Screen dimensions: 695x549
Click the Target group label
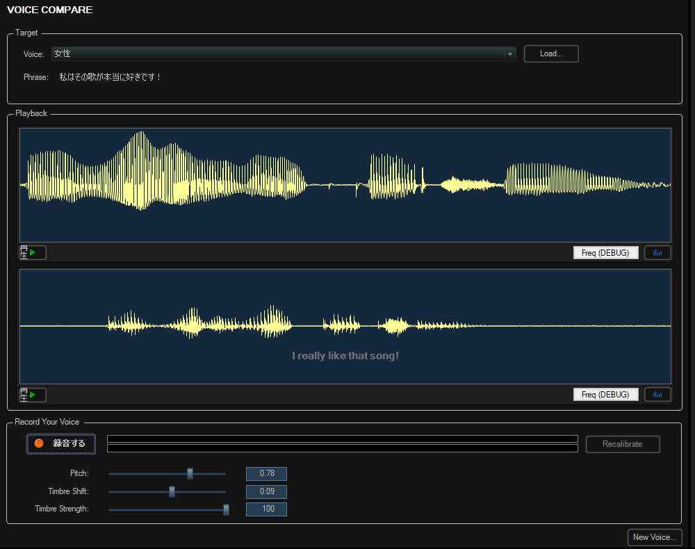click(26, 33)
